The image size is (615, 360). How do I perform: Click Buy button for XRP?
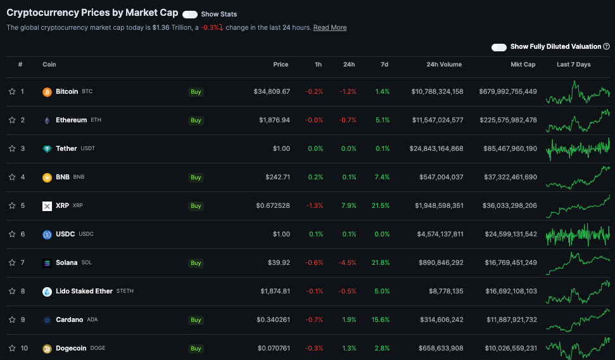pyautogui.click(x=196, y=206)
